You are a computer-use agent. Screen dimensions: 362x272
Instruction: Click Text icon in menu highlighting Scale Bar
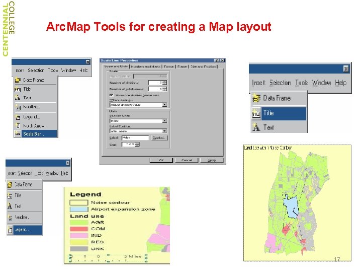pyautogui.click(x=18, y=98)
